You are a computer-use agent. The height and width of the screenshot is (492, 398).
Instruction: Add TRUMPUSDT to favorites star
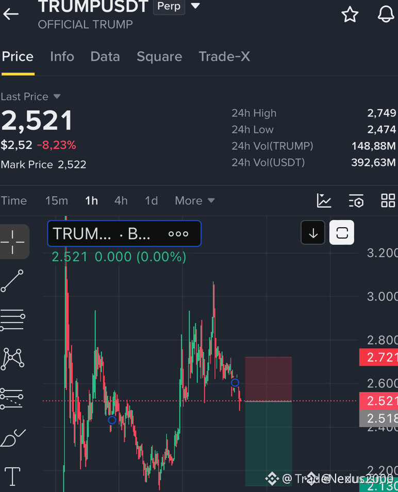click(x=350, y=14)
